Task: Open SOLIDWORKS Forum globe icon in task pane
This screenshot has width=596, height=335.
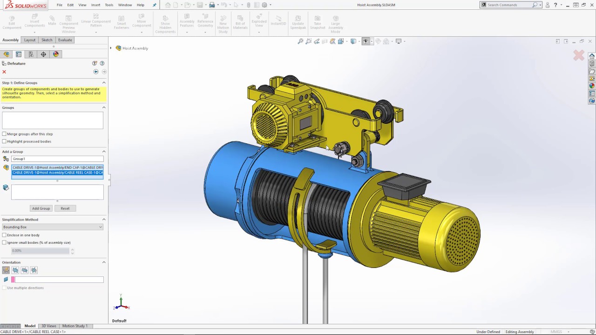Action: 592,101
